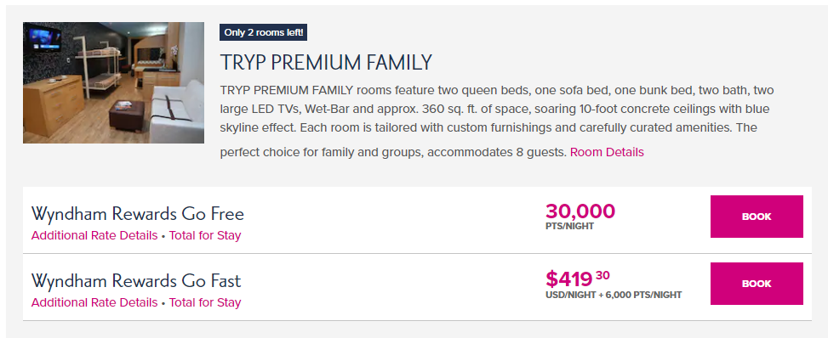Click the bullet separator in Go Free row

click(163, 237)
